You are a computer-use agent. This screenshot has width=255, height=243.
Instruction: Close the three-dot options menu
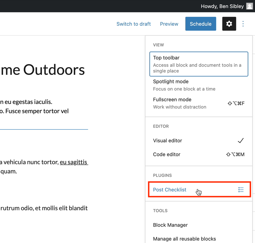point(243,24)
